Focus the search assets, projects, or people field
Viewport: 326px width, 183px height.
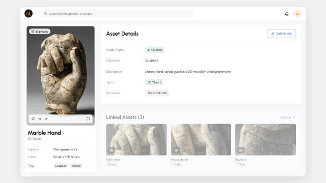point(117,14)
